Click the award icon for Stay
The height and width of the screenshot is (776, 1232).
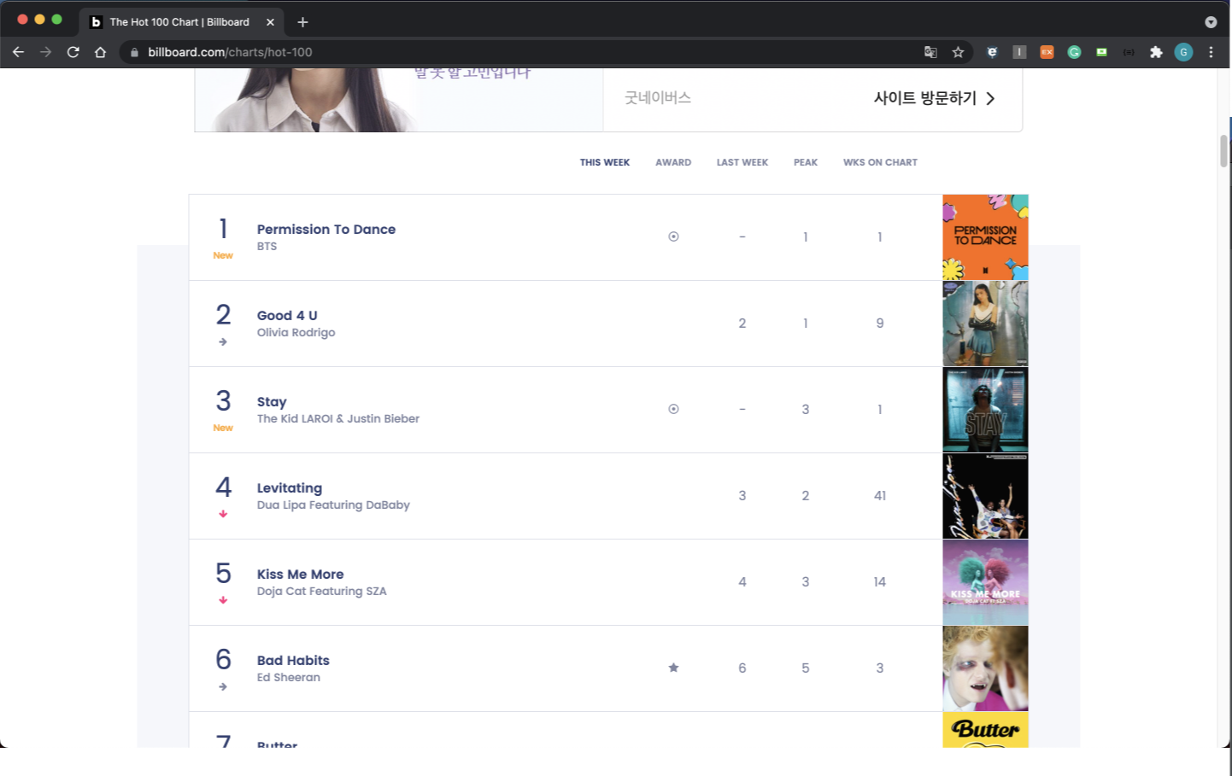pyautogui.click(x=673, y=409)
